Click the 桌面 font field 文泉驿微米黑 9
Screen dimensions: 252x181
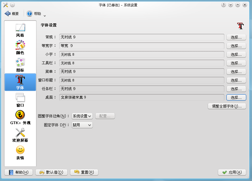pyautogui.click(x=142, y=97)
